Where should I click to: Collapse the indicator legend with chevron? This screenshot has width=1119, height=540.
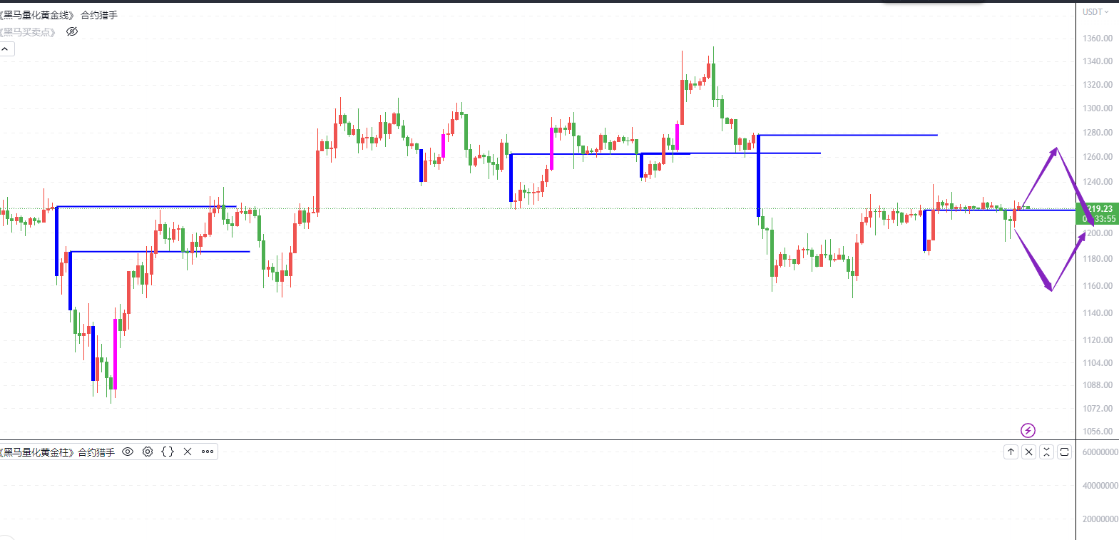[x=5, y=49]
